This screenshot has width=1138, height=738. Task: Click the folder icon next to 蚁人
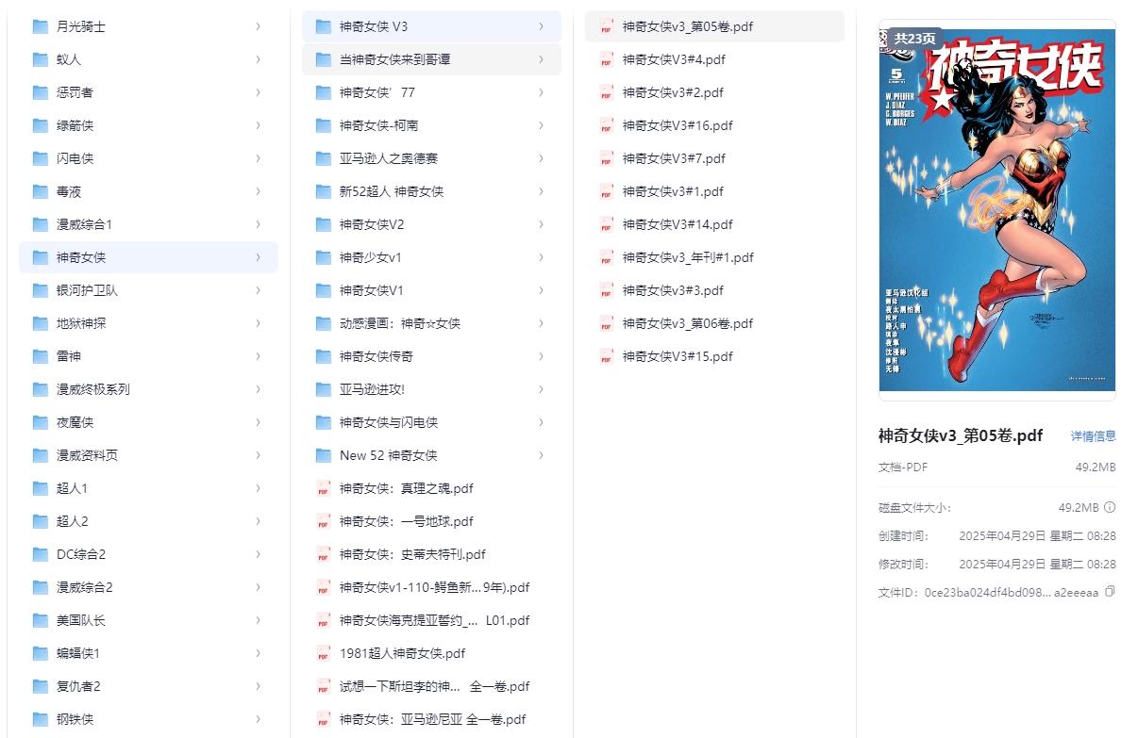(x=40, y=59)
